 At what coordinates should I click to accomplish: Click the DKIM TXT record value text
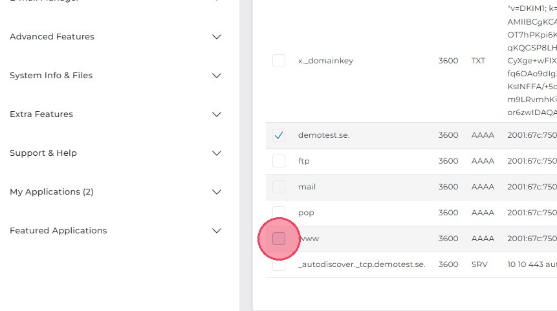[x=532, y=61]
